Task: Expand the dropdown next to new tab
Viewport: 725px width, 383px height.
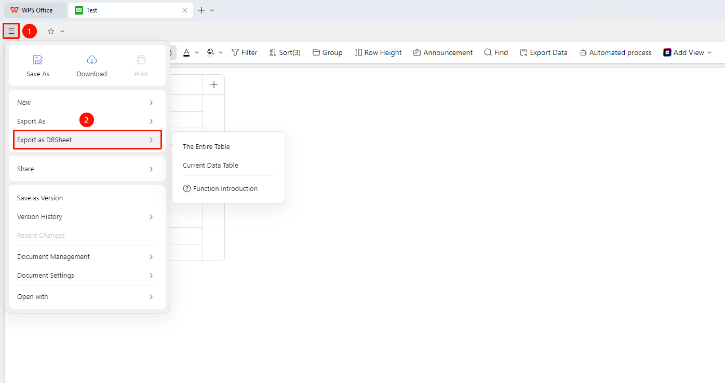Action: [212, 10]
